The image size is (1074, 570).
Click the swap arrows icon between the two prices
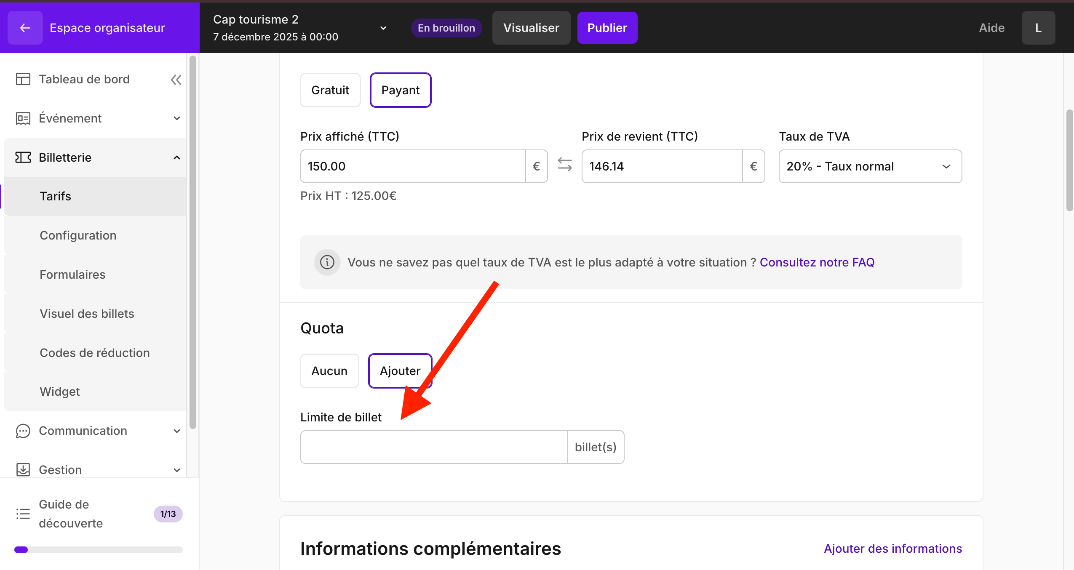point(564,165)
